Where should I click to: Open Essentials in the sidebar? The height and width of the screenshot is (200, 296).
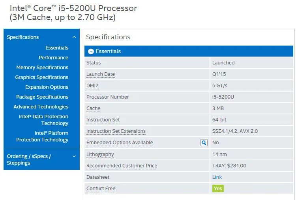57,48
